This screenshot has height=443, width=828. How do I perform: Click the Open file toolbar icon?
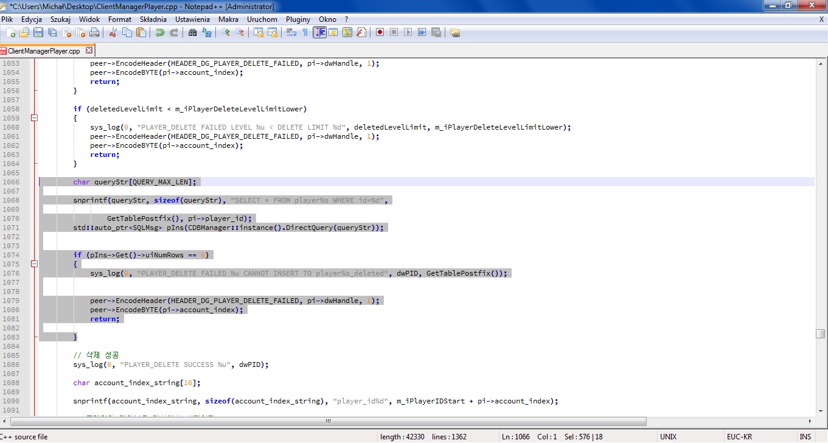point(24,32)
